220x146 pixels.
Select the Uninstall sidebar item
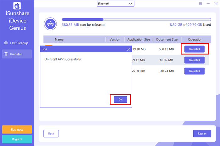coord(17,54)
